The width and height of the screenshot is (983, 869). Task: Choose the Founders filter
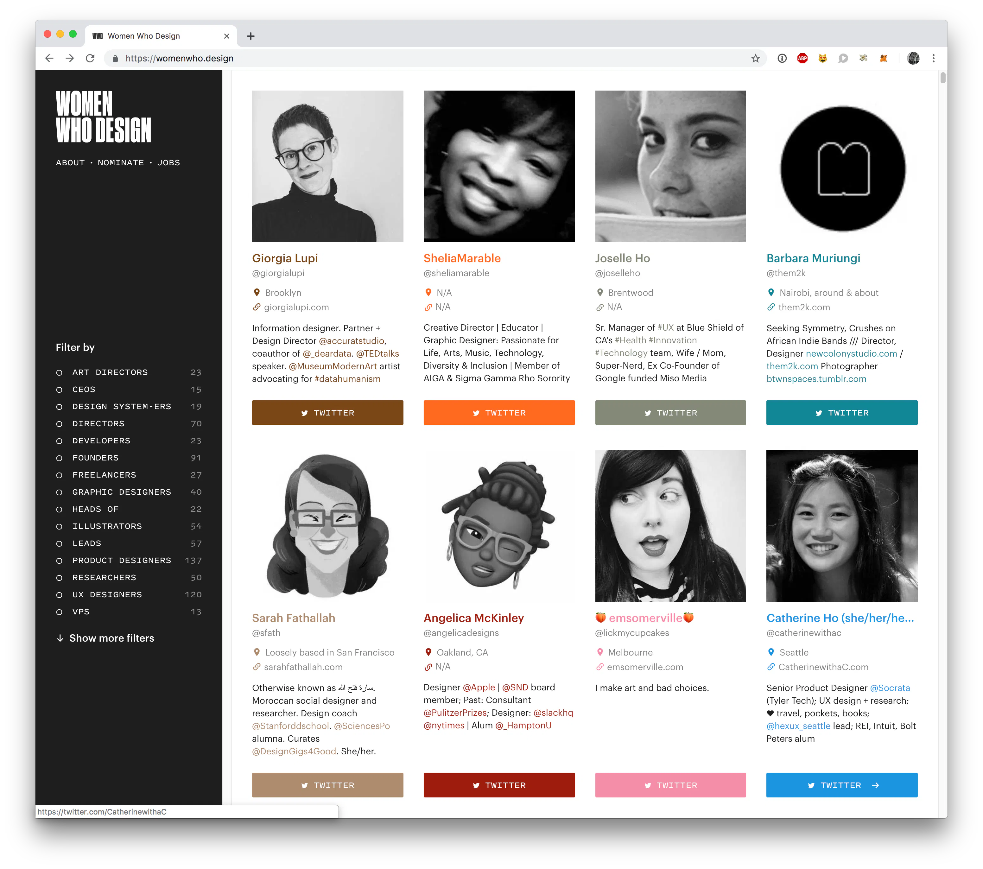click(128, 458)
